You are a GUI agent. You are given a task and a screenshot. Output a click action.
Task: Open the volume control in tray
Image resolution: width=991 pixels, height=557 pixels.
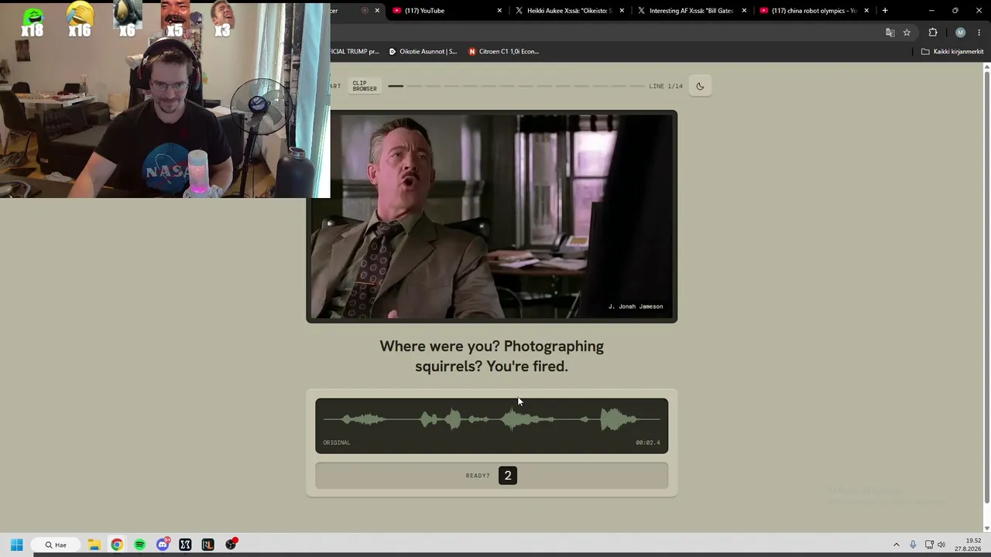tap(941, 545)
